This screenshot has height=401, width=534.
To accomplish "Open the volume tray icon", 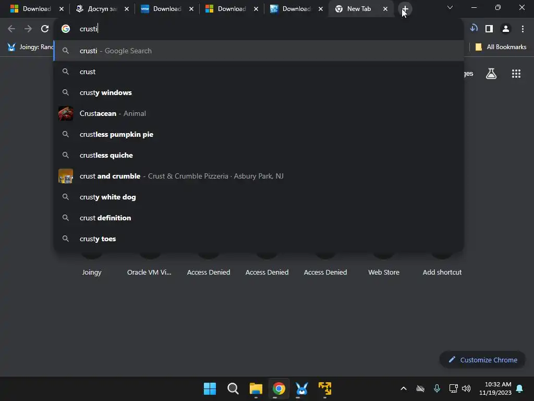I will pos(466,388).
